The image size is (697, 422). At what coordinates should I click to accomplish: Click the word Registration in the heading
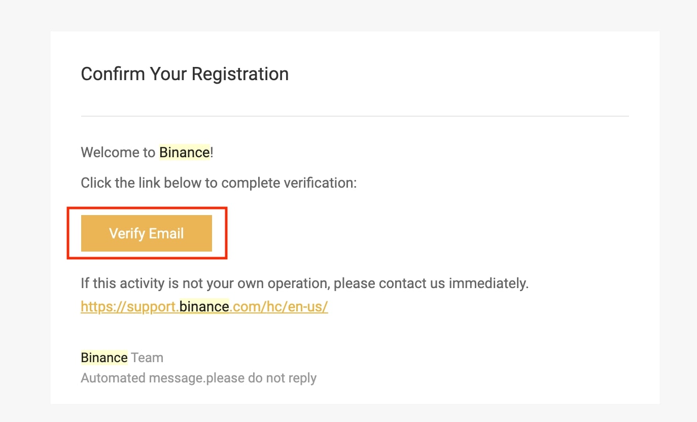pos(240,75)
